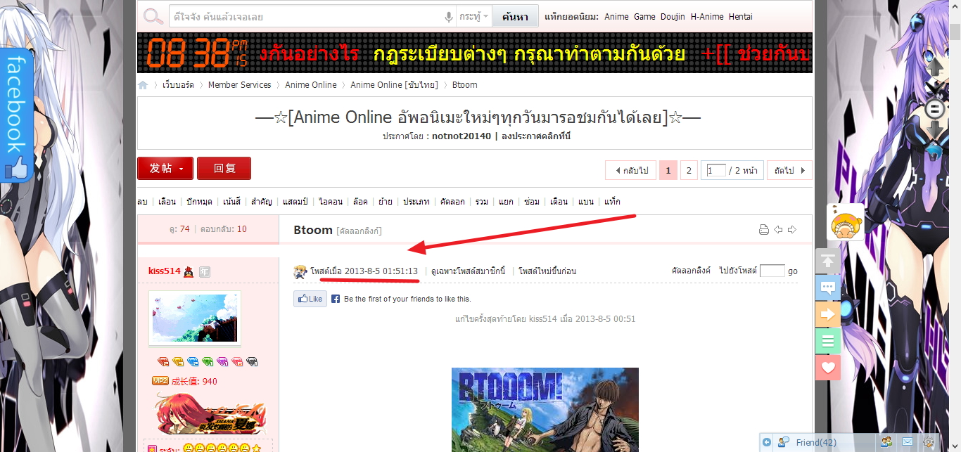Click the floating up arrow on right art
Viewport: 961px width, 452px height.
point(935,67)
